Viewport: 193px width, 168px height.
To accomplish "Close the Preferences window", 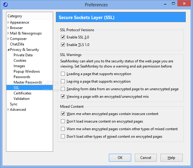I will (184, 3).
